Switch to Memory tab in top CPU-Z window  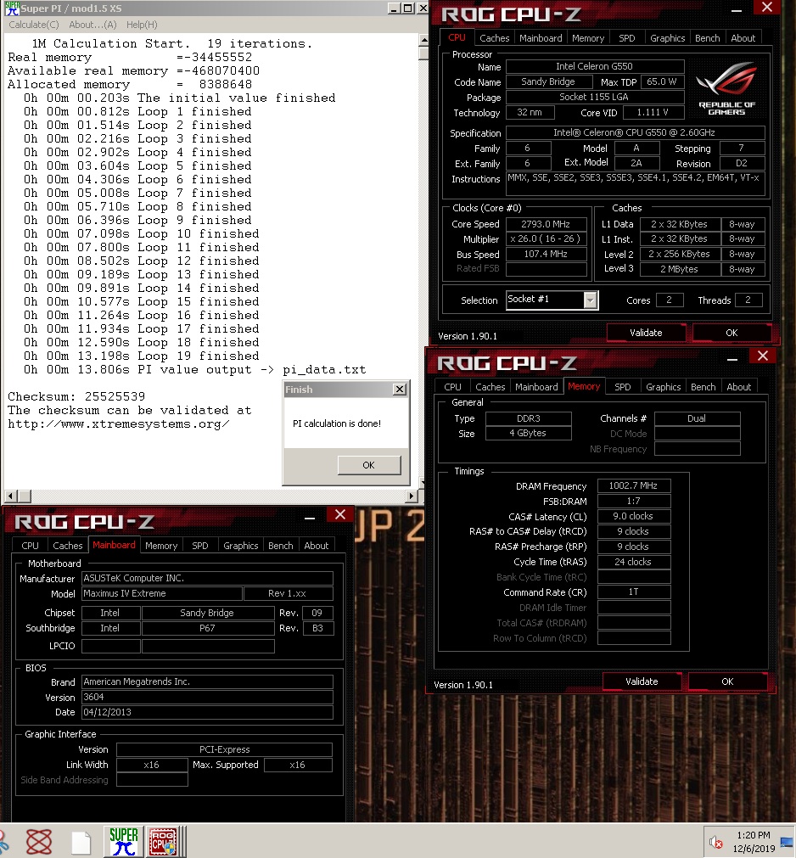click(588, 38)
